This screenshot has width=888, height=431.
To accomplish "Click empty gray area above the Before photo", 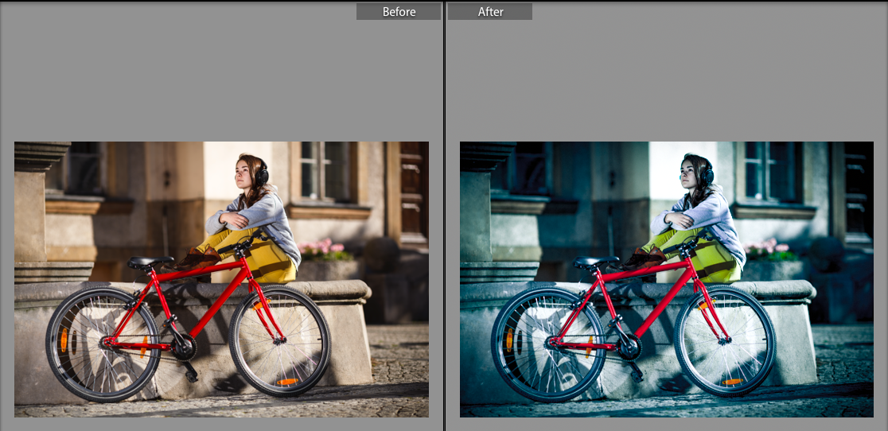I will click(215, 80).
